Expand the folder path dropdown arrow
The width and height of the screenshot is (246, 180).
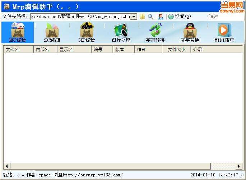pos(134,17)
